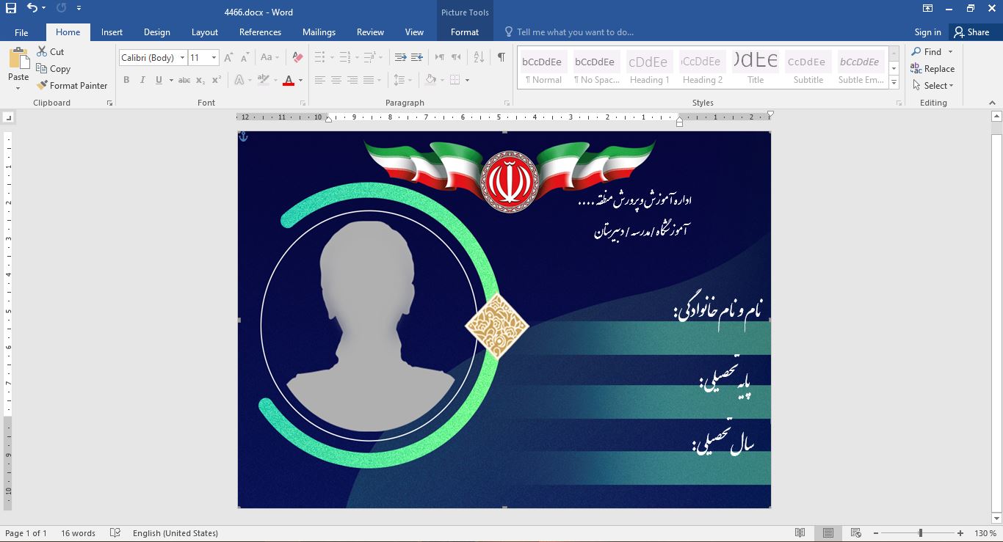Center the paragraph text

pos(336,80)
